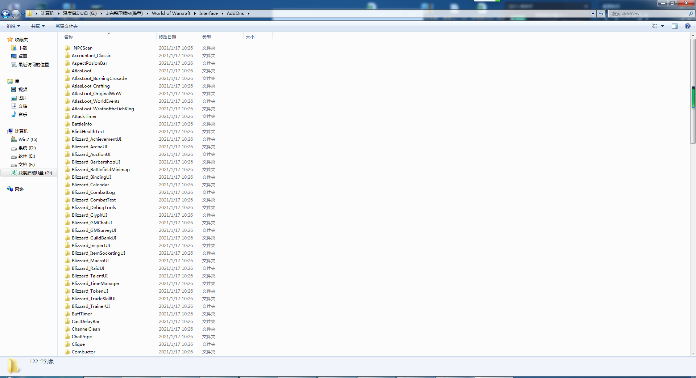The width and height of the screenshot is (696, 378).
Task: Click the Forward navigation arrow button
Action: click(16, 14)
